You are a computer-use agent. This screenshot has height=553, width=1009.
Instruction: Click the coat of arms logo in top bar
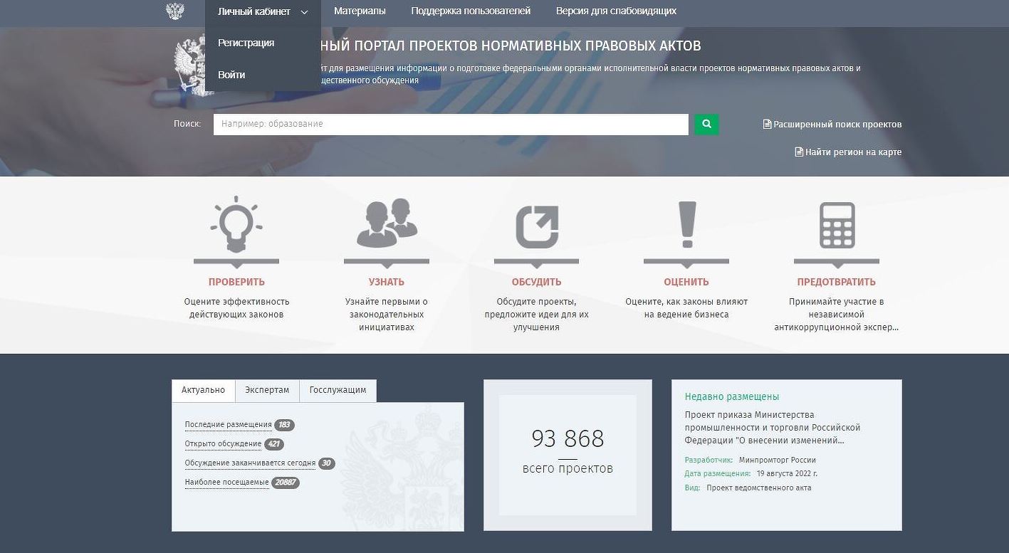click(x=174, y=11)
